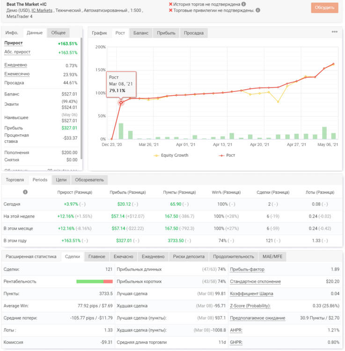Click the Прибыль (Разница) column header
The image size is (345, 351).
click(x=128, y=192)
